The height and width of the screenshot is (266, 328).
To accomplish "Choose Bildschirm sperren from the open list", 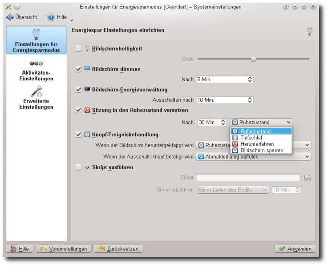I will click(x=261, y=151).
